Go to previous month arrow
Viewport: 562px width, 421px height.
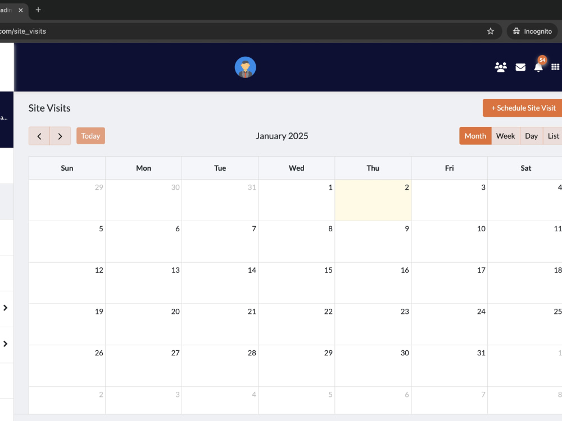[x=39, y=136]
